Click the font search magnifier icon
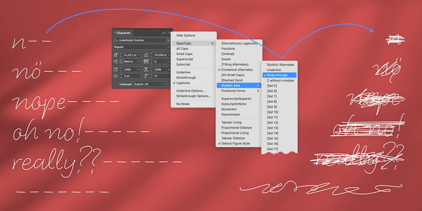 [x=116, y=40]
